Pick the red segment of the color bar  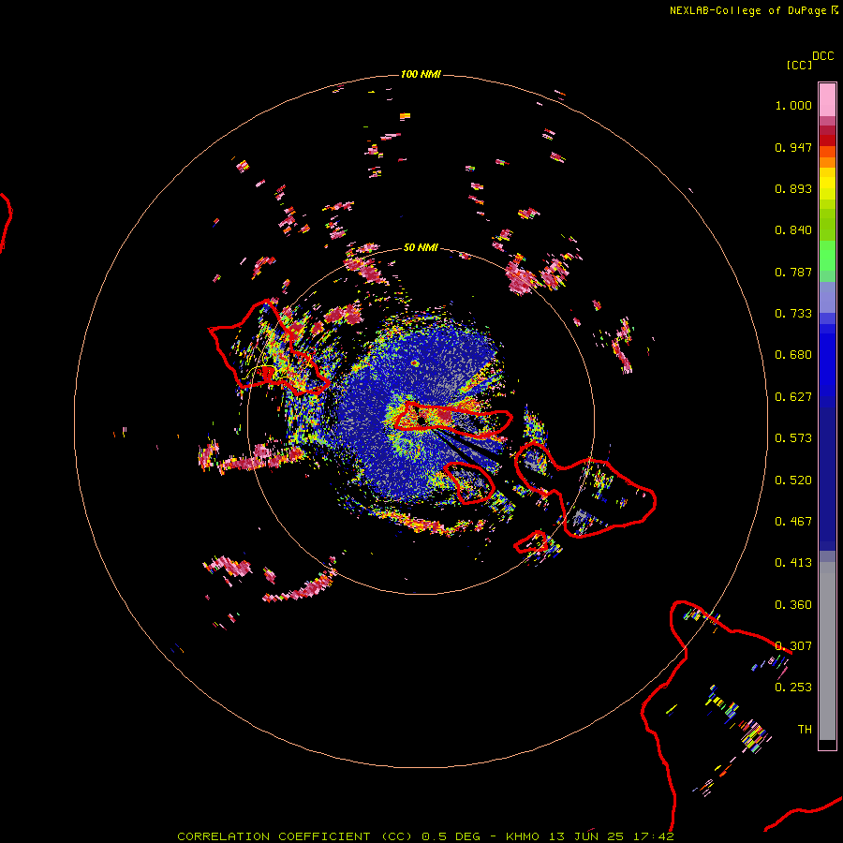pyautogui.click(x=827, y=140)
